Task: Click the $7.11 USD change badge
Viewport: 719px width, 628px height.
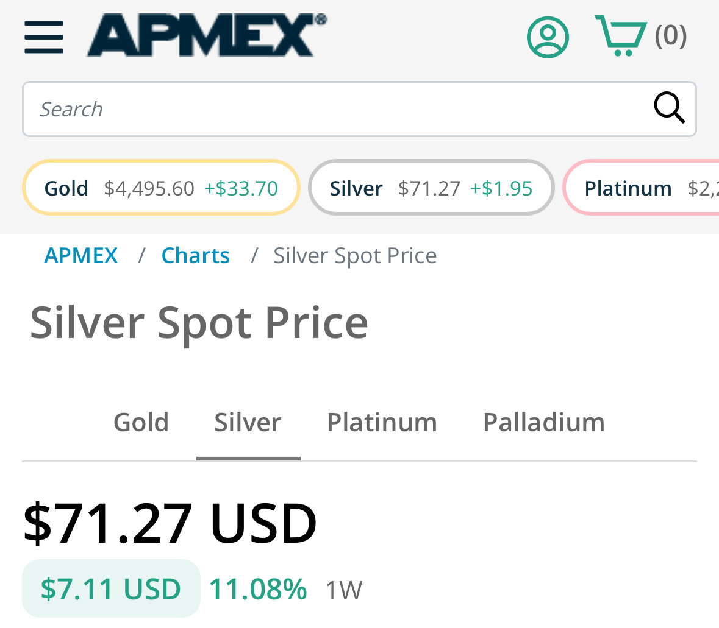Action: (x=111, y=588)
